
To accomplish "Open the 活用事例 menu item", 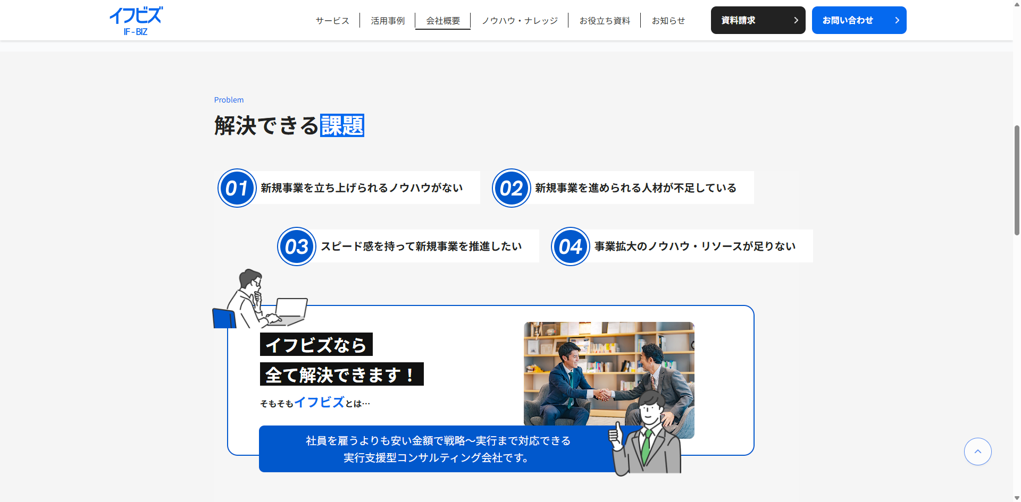I will 388,21.
